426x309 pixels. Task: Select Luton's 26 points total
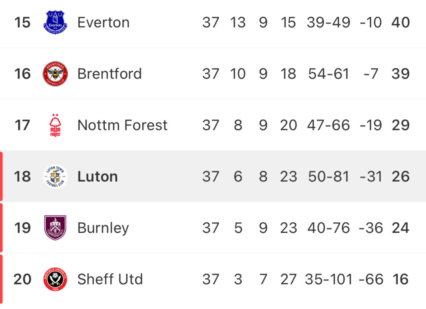(x=401, y=177)
